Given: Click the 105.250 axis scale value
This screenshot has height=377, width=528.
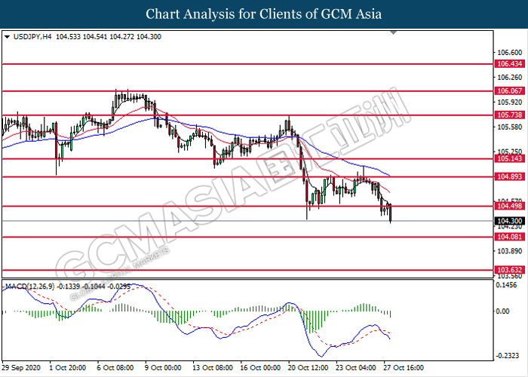Looking at the screenshot, I should (x=509, y=152).
